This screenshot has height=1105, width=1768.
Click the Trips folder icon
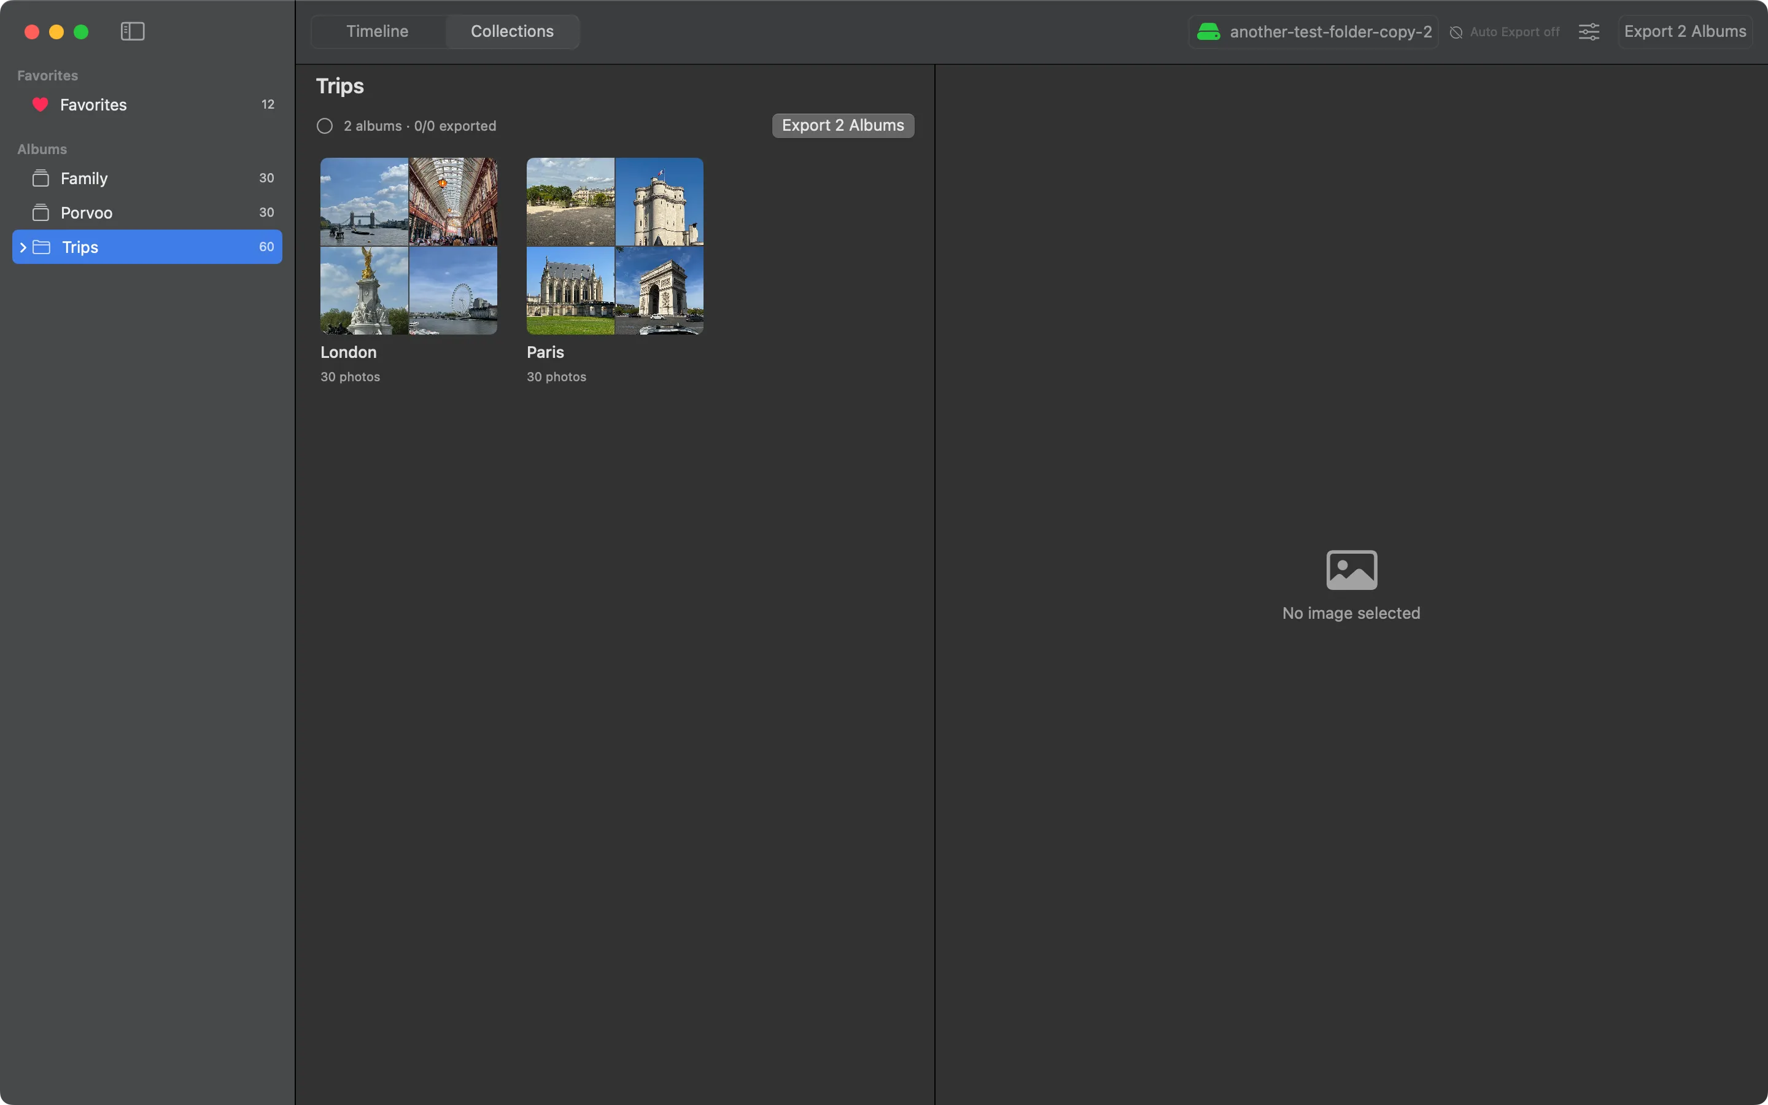(42, 247)
